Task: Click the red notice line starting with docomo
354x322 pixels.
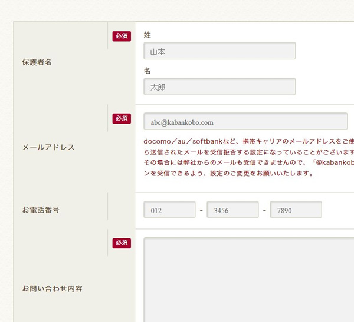Action: click(x=248, y=141)
